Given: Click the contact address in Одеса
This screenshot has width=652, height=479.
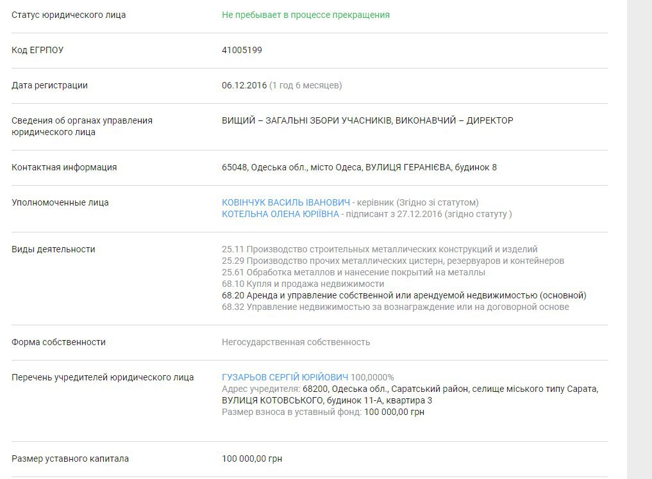Looking at the screenshot, I should point(359,167).
